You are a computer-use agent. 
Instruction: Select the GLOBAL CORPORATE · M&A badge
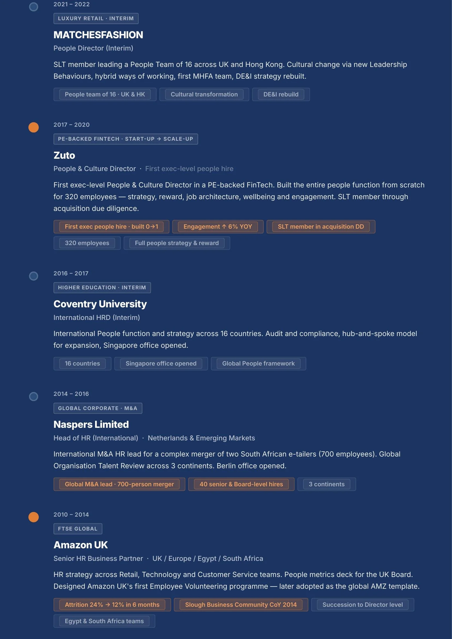click(x=98, y=408)
